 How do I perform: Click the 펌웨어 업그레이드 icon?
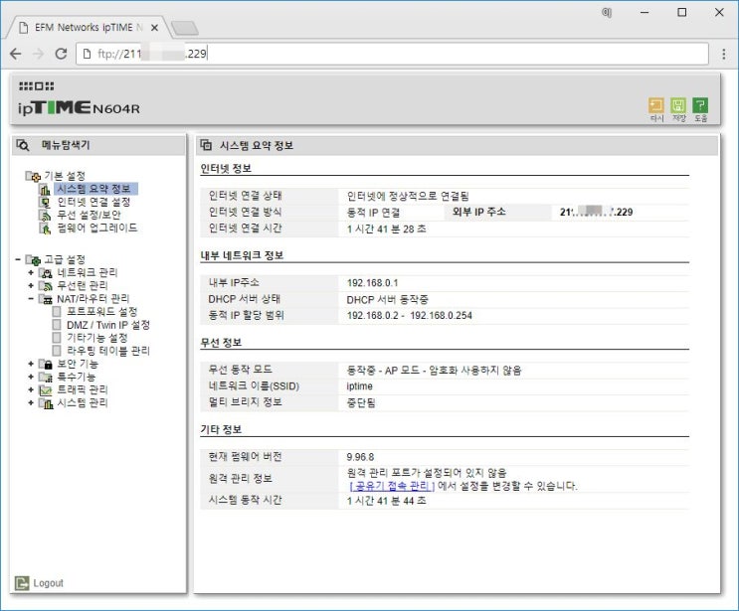45,229
